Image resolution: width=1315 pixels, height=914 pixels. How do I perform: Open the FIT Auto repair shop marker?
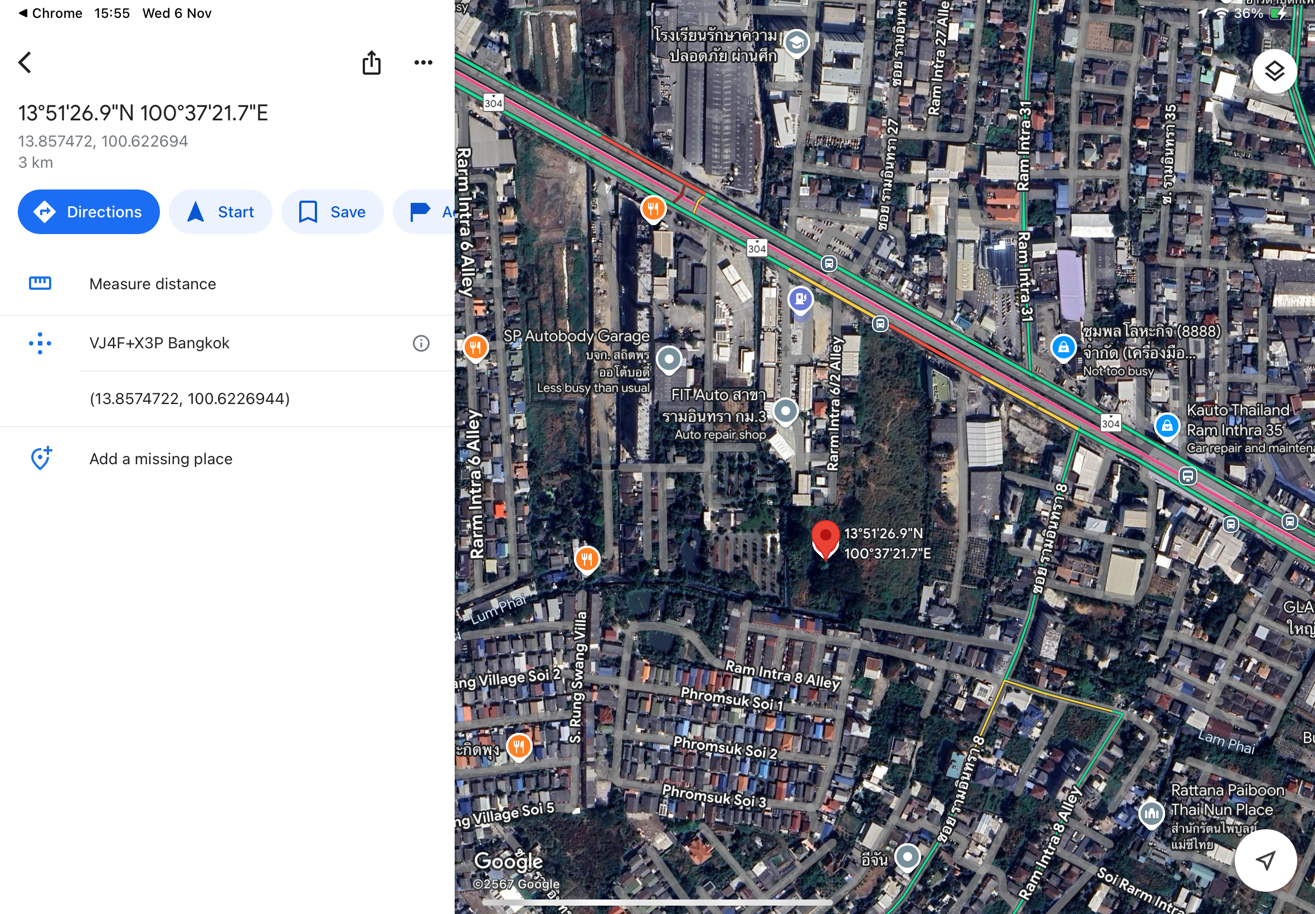(786, 411)
